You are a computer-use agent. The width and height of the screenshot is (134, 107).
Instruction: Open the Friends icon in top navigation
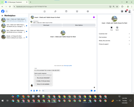55,11
